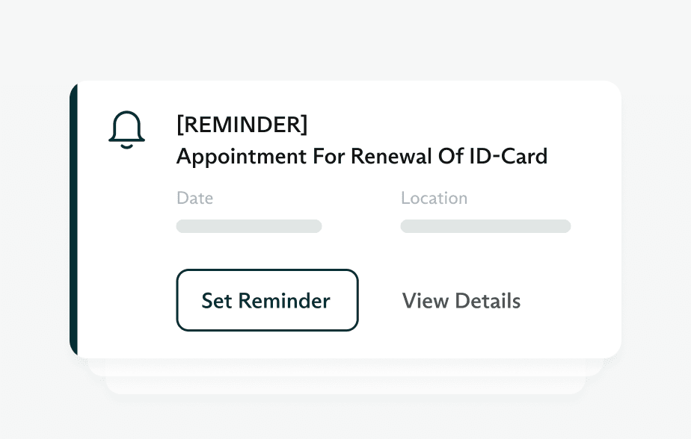Click the word View in View Details
The width and height of the screenshot is (691, 439).
pos(426,301)
